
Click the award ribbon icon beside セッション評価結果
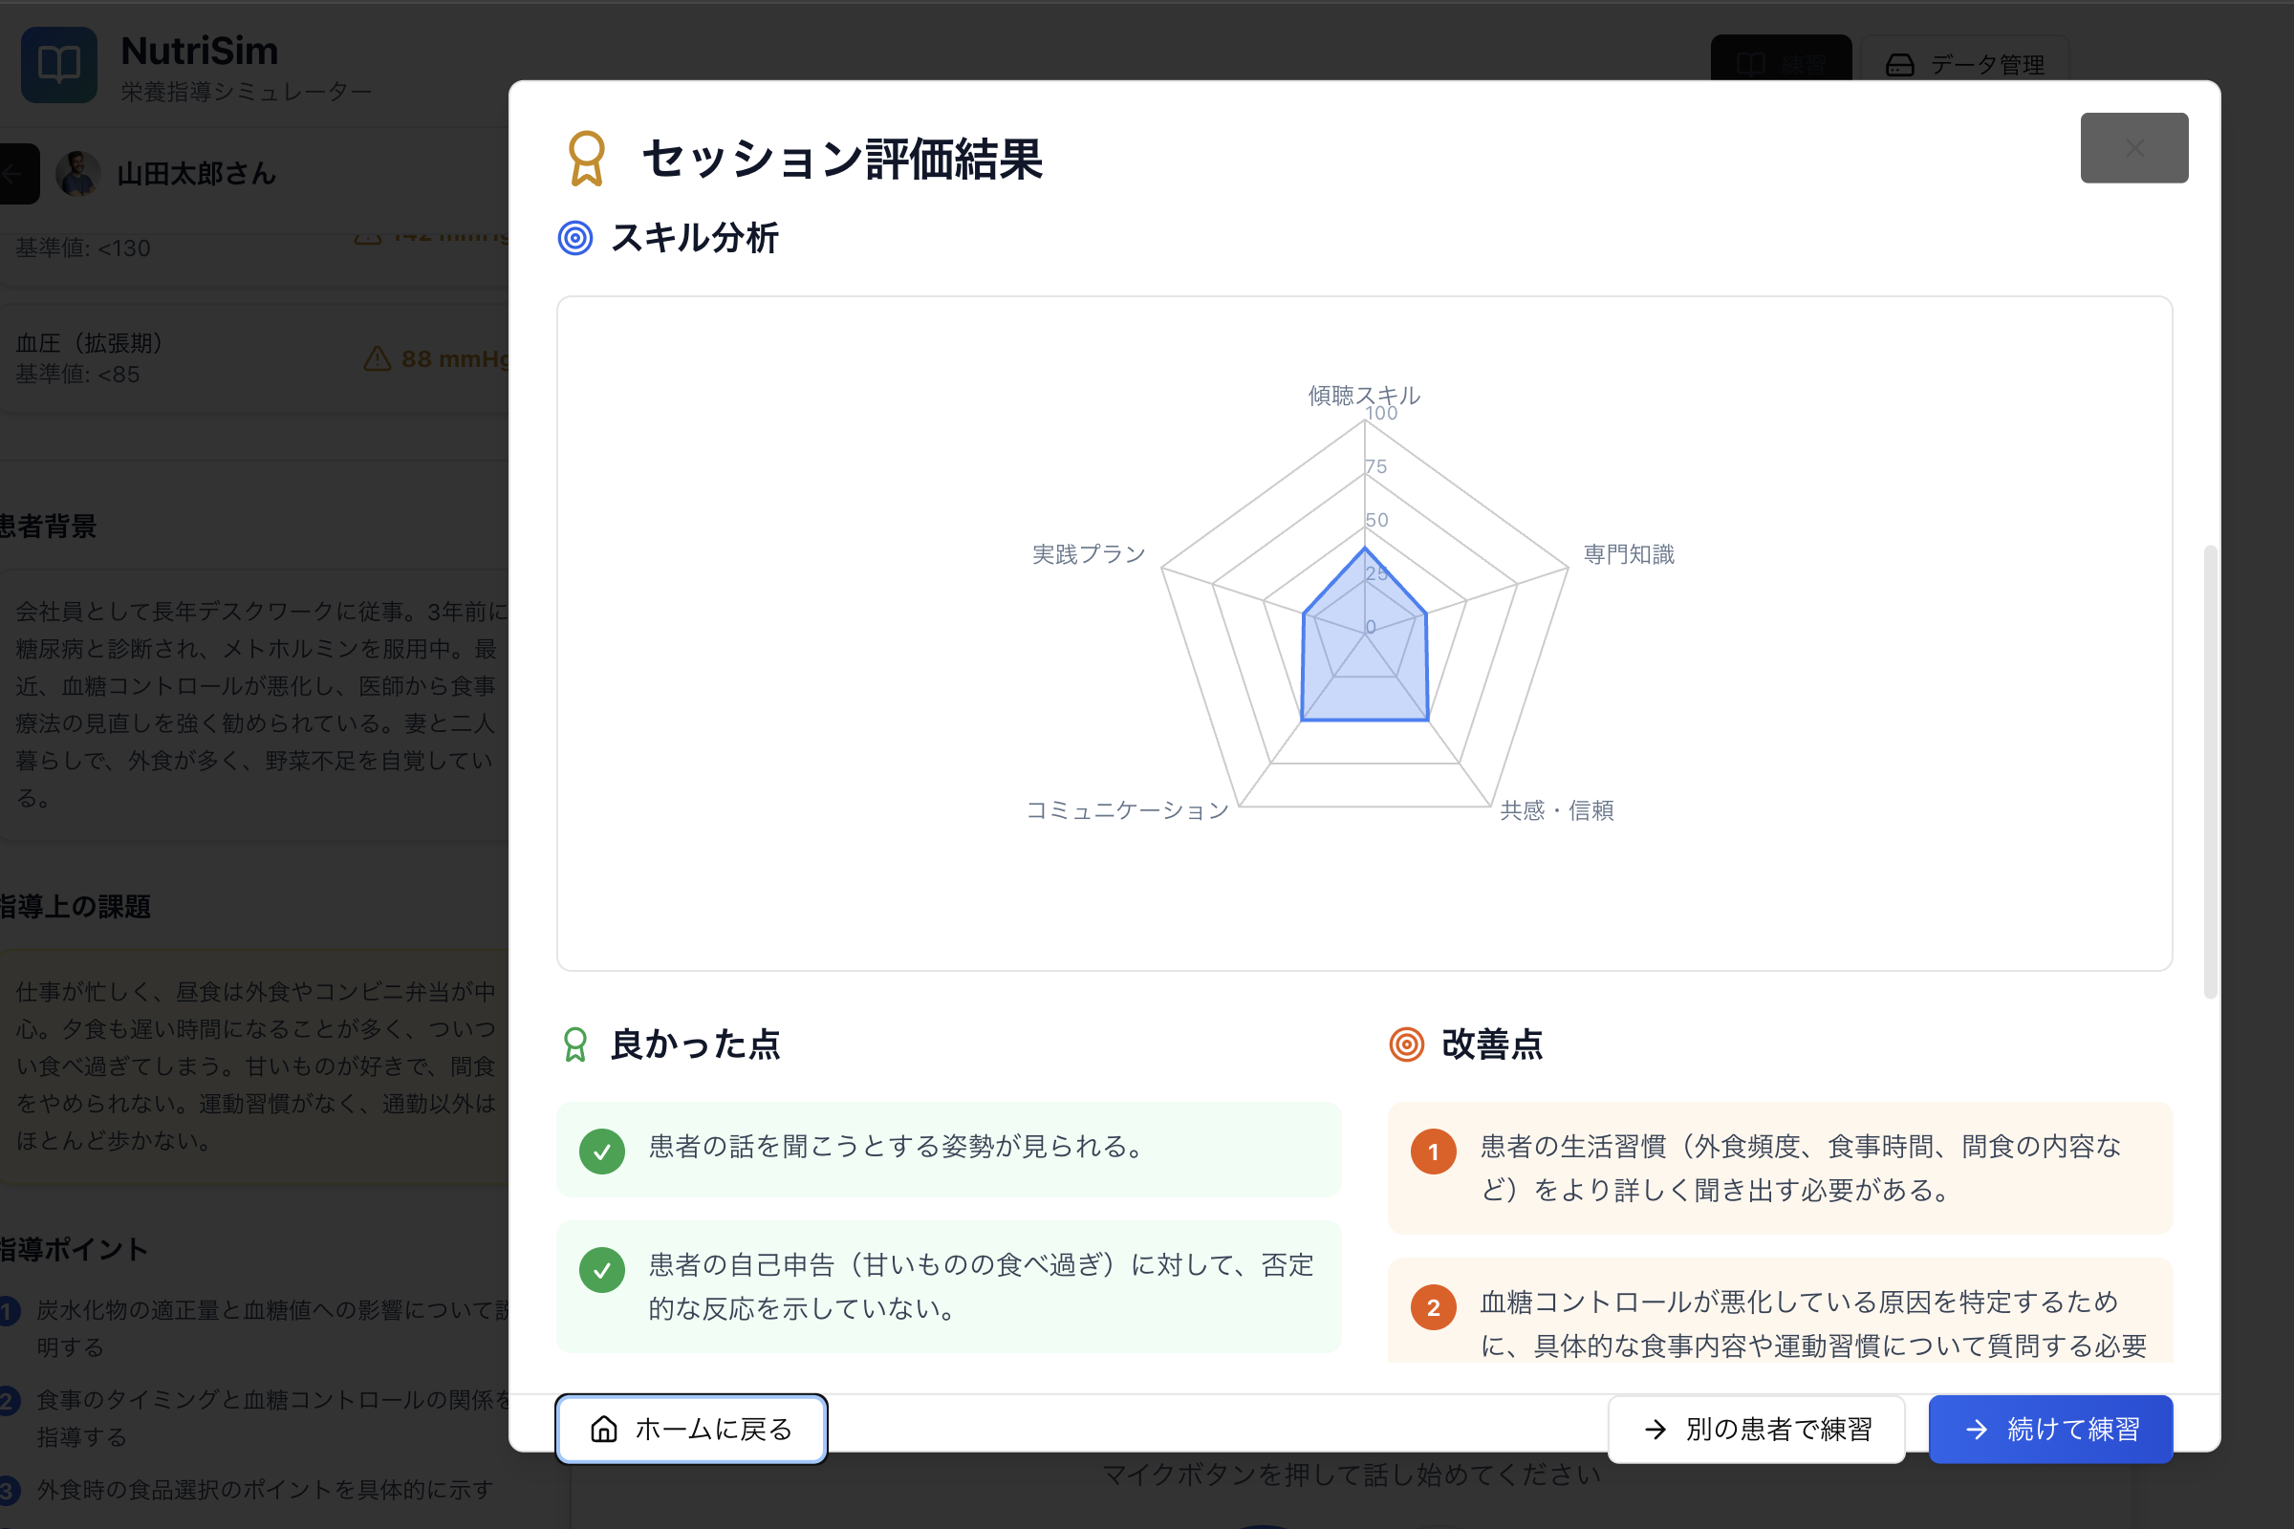pos(586,158)
